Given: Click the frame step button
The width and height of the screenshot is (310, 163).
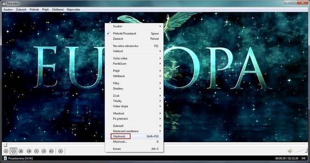Looking at the screenshot, I should click(x=61, y=151).
